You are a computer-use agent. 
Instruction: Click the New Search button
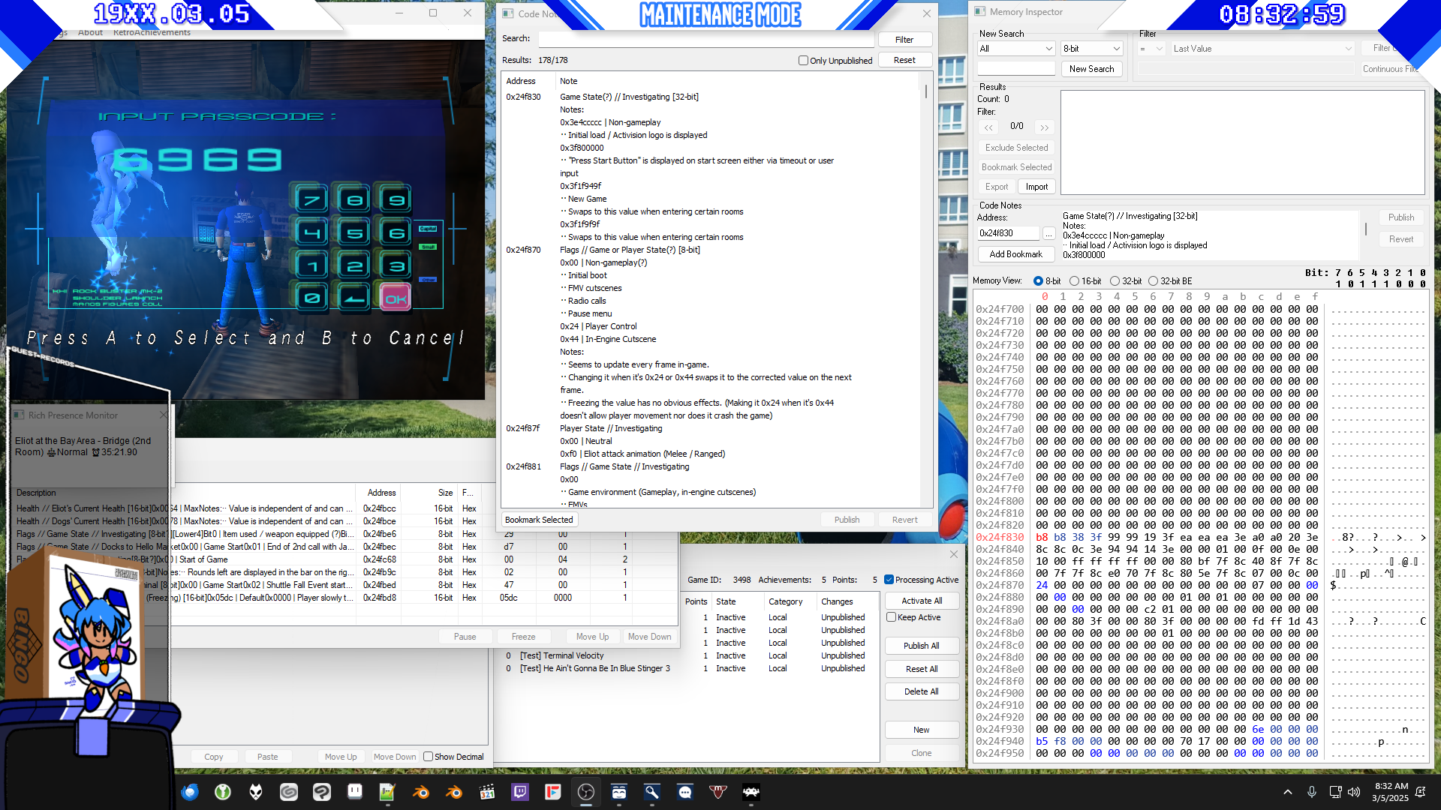tap(1091, 69)
